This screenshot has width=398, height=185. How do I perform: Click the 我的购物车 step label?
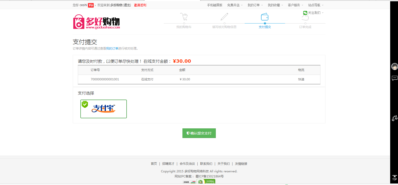[x=184, y=27]
